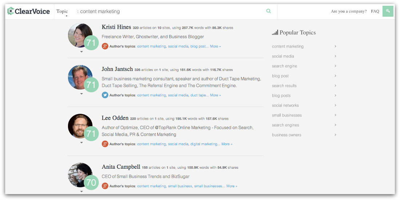Click 'More »' in Lee Odden topics
The width and height of the screenshot is (400, 200).
227,144
